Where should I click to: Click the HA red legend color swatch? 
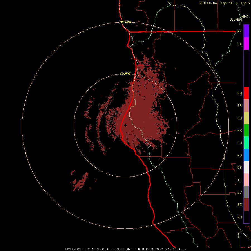pyautogui.click(x=246, y=93)
